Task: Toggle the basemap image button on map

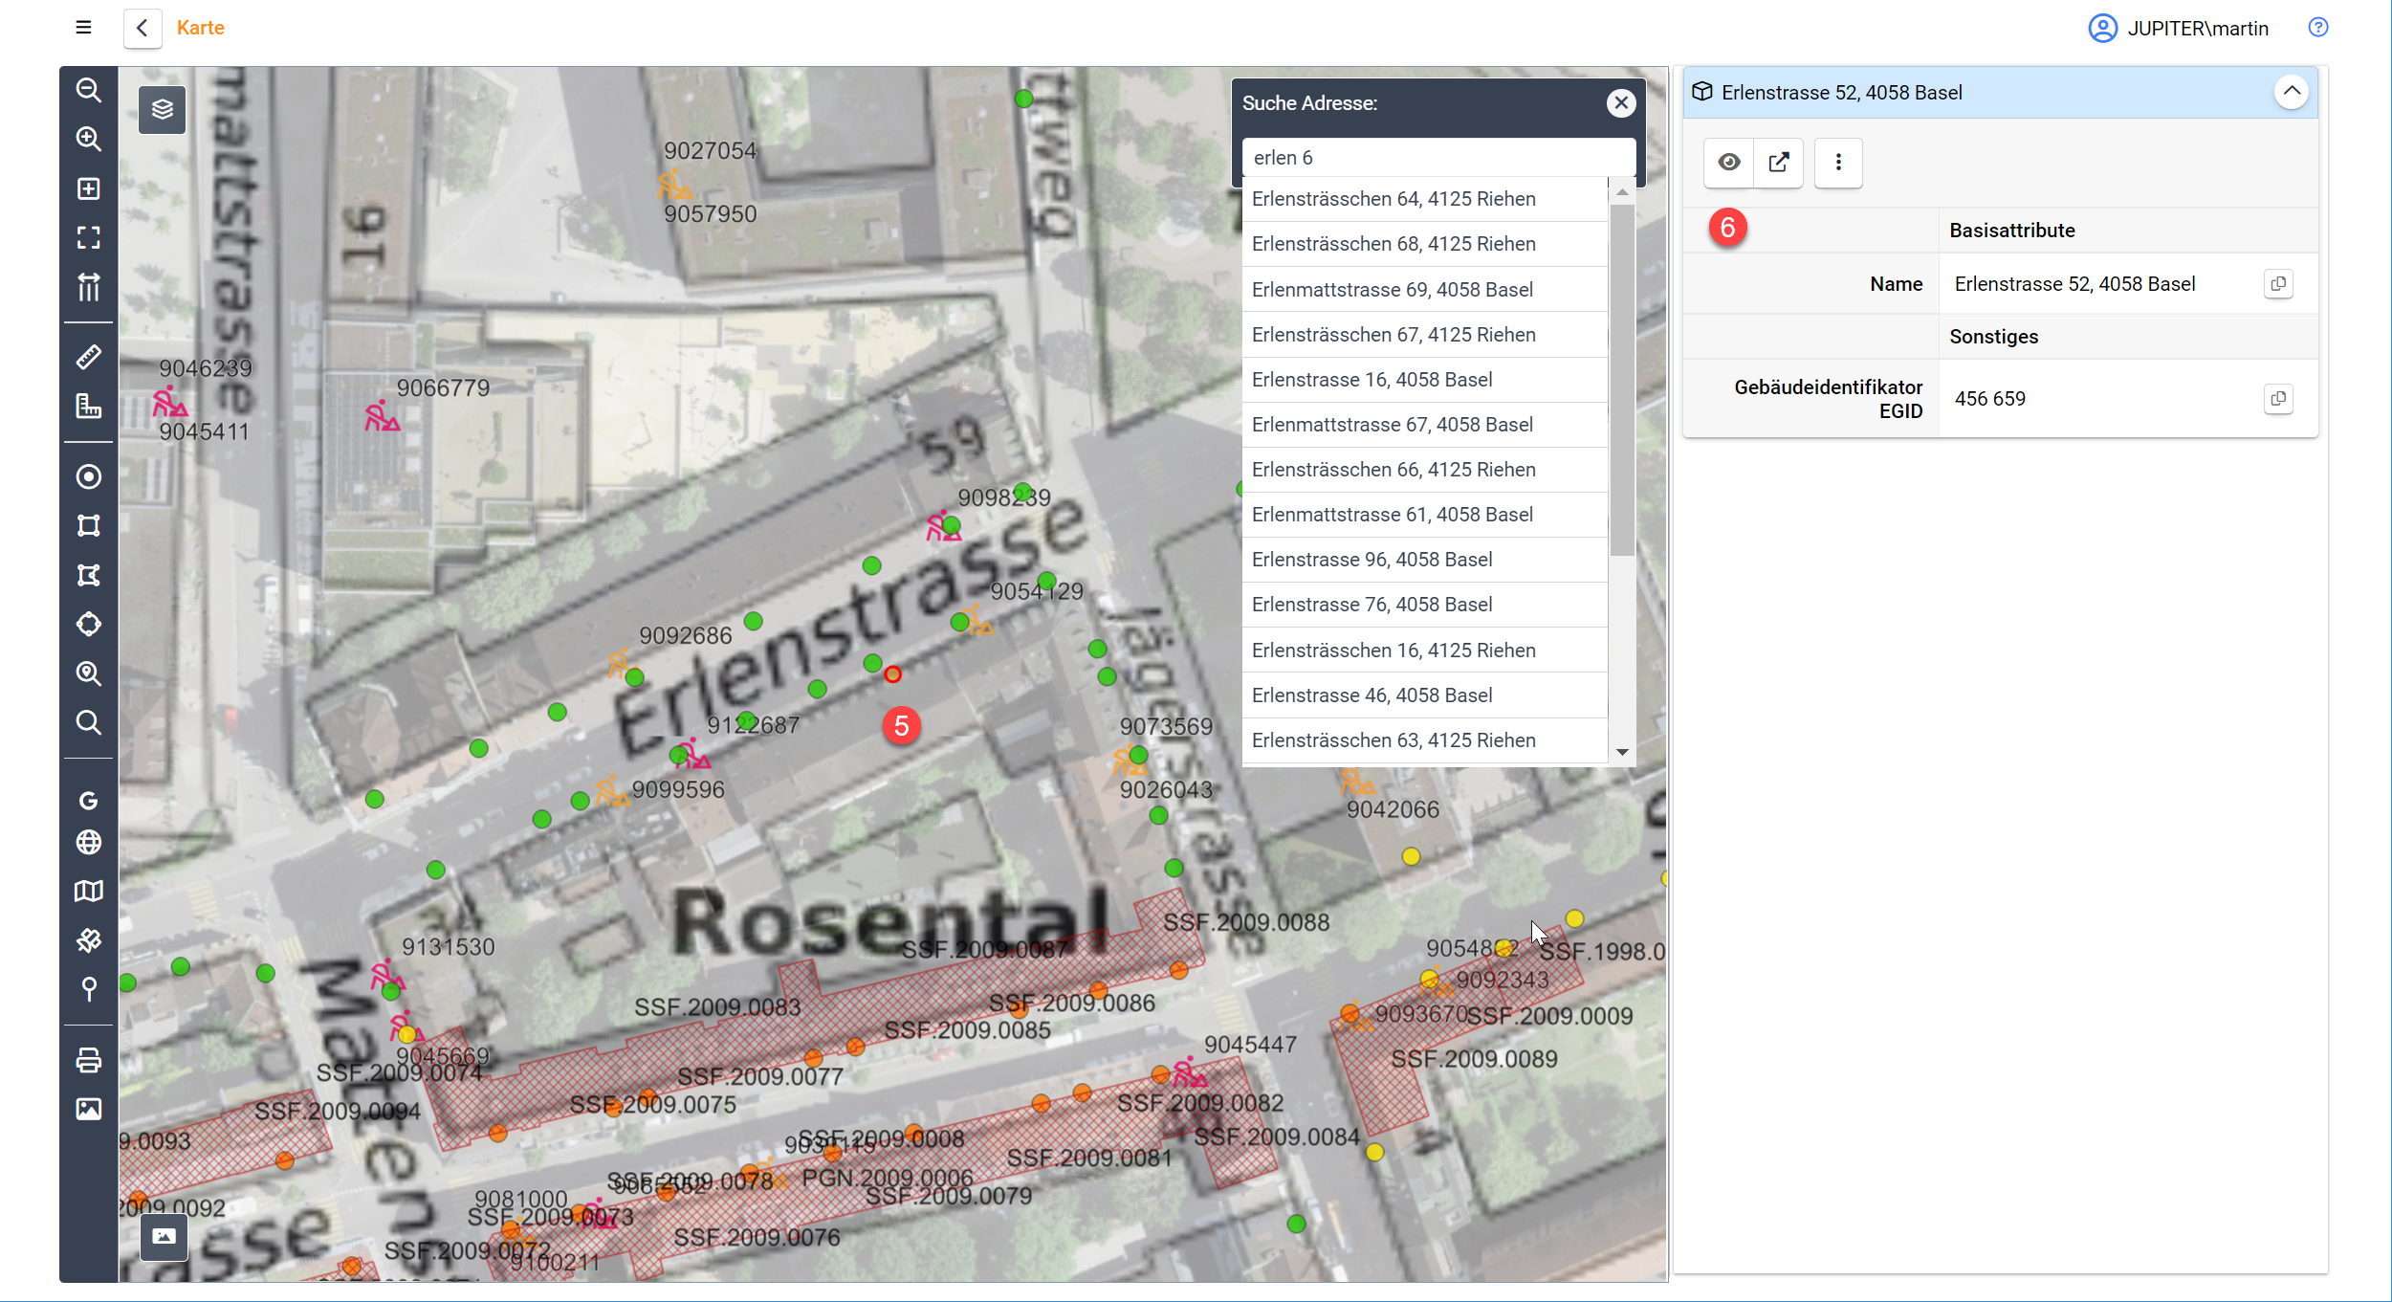Action: coord(164,1236)
